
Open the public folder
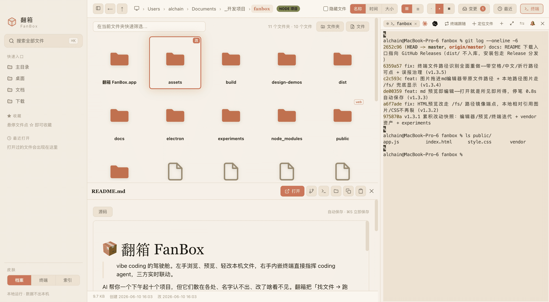(x=342, y=119)
